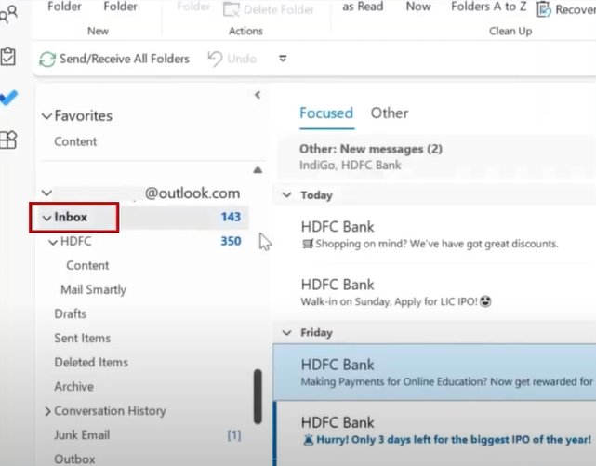
Task: Click Send/Receive All Folders button
Action: tap(114, 59)
